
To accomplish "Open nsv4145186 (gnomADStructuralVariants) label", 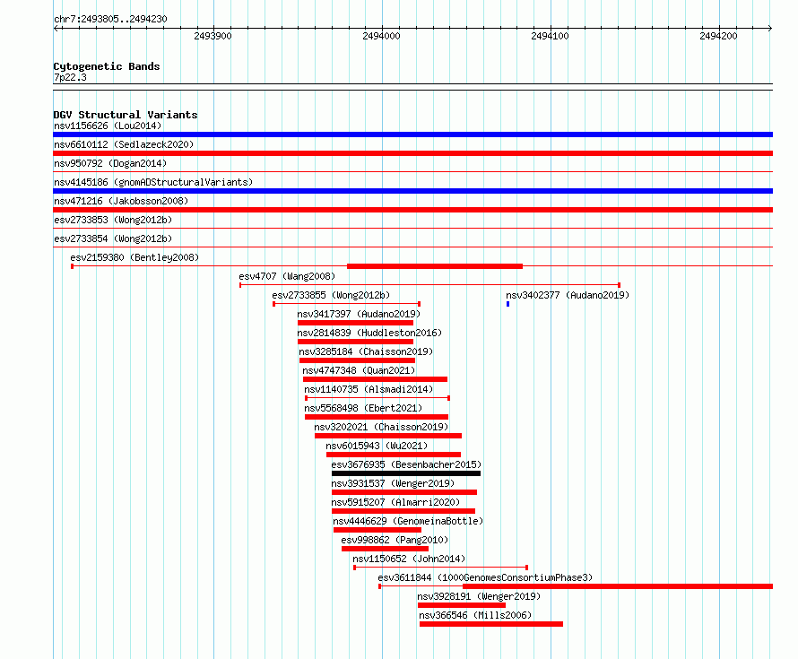I will 153,182.
